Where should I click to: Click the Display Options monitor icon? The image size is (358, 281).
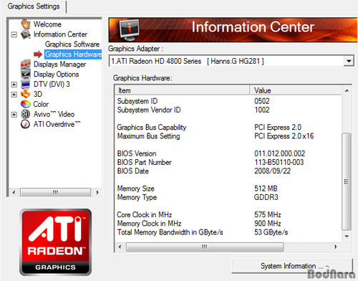click(26, 74)
